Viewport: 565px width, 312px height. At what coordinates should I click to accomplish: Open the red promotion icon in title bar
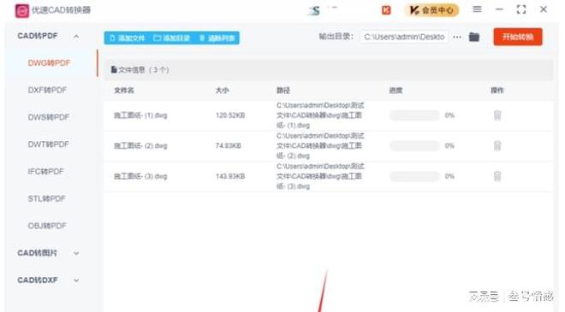coord(386,10)
